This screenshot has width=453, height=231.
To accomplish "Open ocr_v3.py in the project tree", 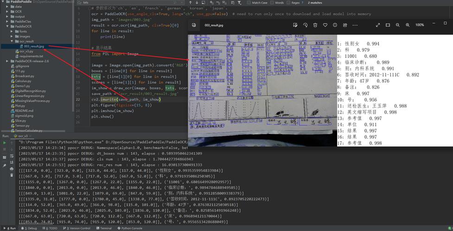I will 26,51.
